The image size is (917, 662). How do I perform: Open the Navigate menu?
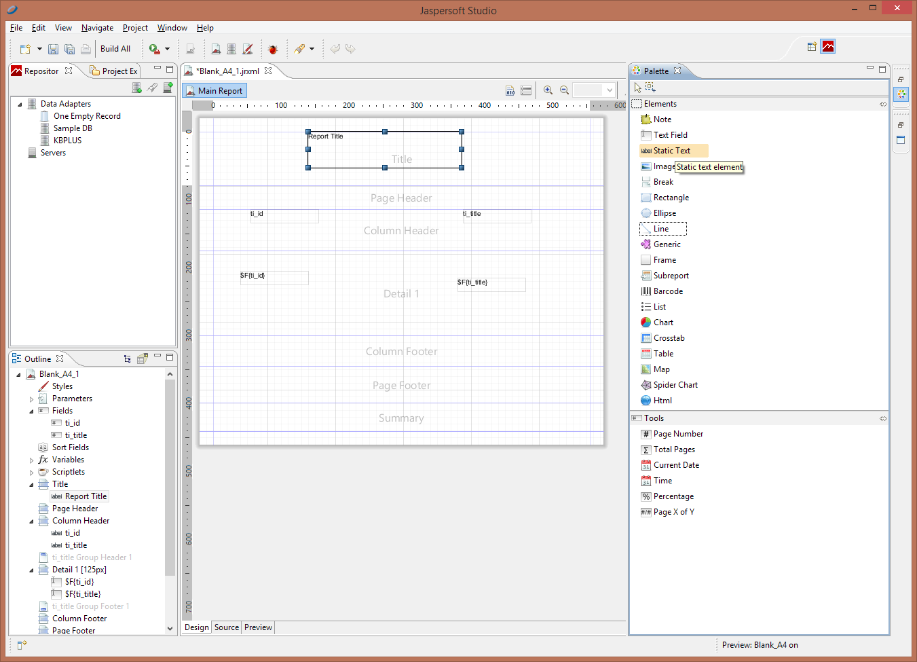click(97, 28)
